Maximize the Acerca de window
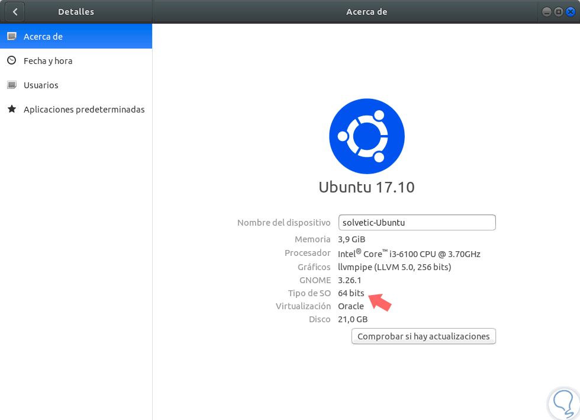This screenshot has width=580, height=420. pos(559,12)
